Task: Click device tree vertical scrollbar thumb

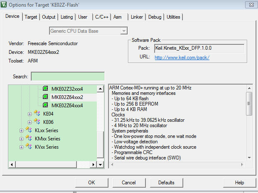Action: coord(100,145)
